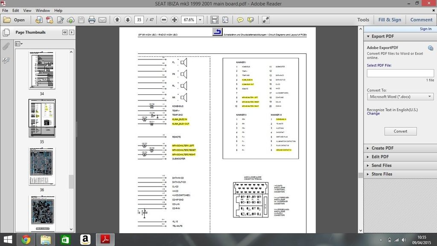437x246 pixels.
Task: Open thumbnails options menu dropdown
Action: [x=19, y=44]
